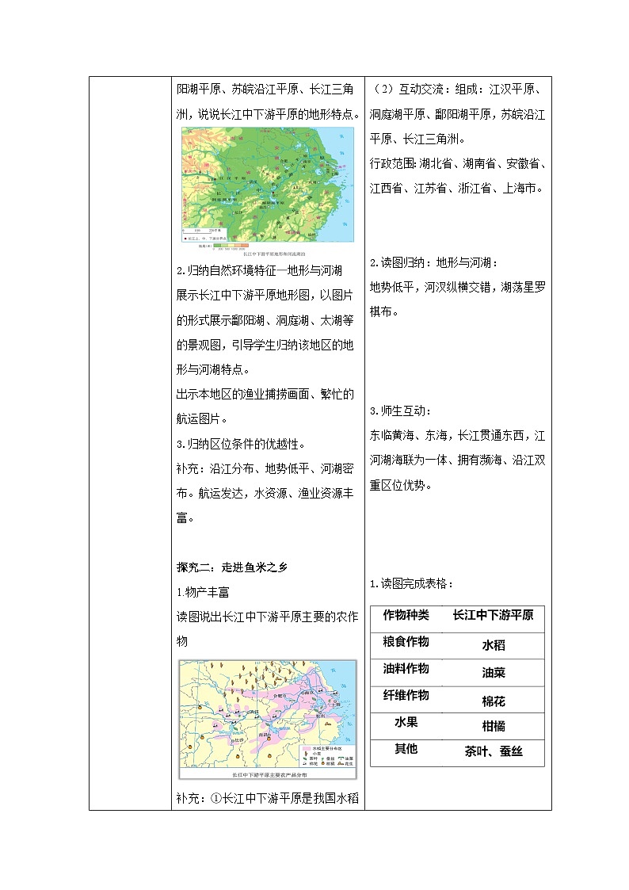Click the line starting （2）互动交流：组成

[458, 89]
